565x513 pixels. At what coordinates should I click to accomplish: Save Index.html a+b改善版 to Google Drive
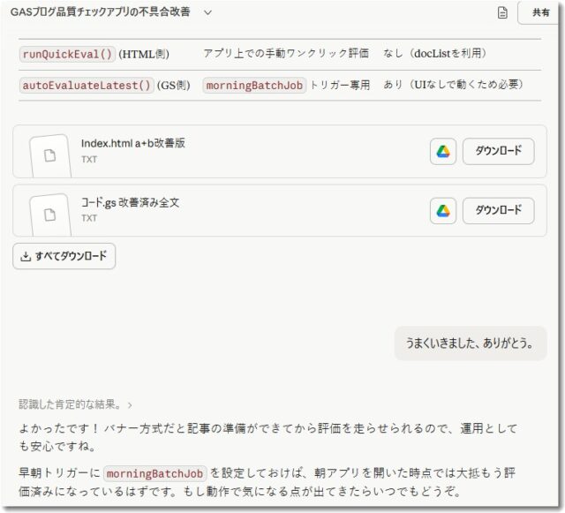click(x=443, y=151)
